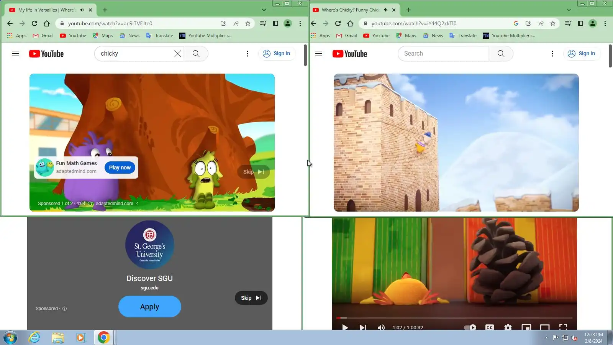
Task: Click the profile avatar in the My life in Versailles window
Action: pyautogui.click(x=288, y=23)
